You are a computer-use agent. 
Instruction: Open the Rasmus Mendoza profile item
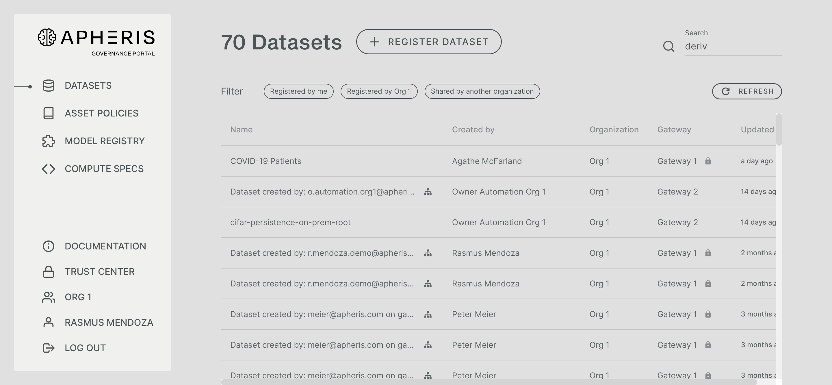click(x=109, y=323)
